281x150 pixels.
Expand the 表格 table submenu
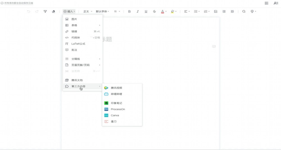coord(83,25)
